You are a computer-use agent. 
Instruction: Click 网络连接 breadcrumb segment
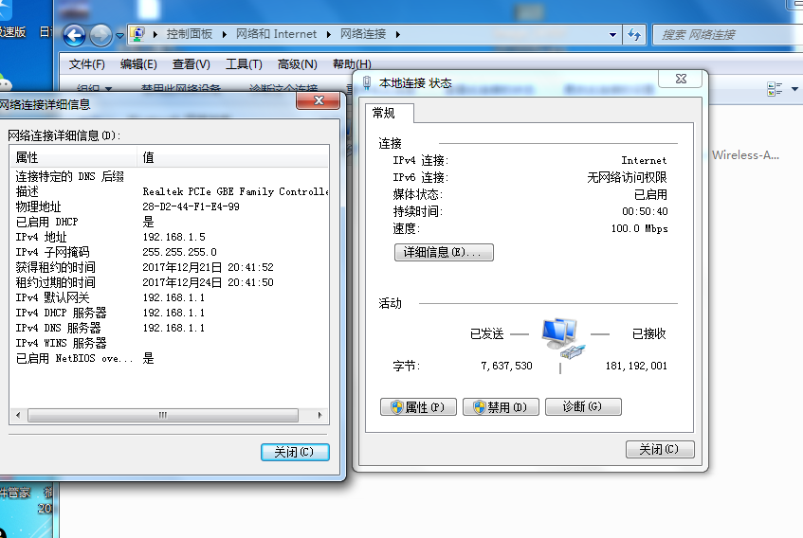pos(363,34)
